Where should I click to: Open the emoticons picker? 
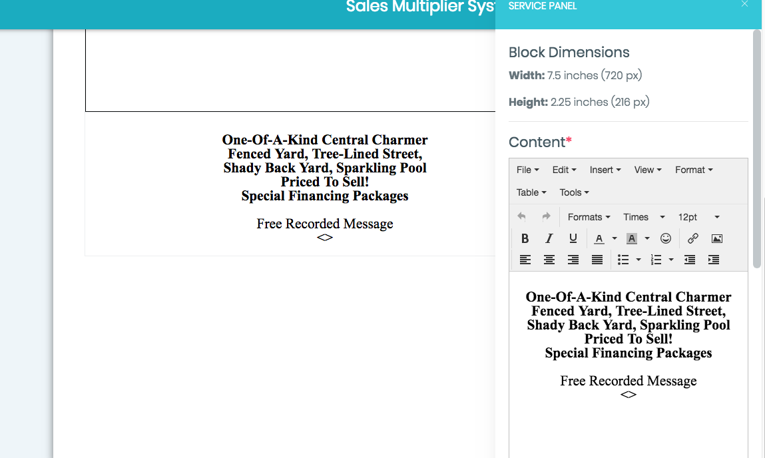[x=666, y=238]
